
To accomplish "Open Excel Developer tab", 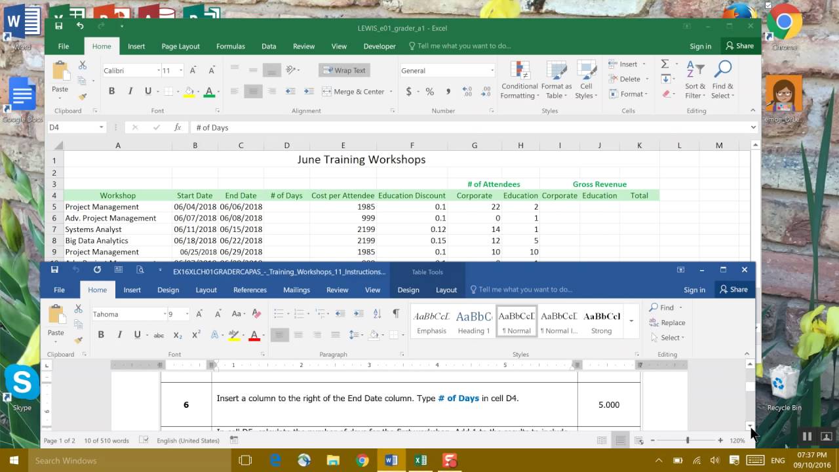I will pyautogui.click(x=380, y=46).
